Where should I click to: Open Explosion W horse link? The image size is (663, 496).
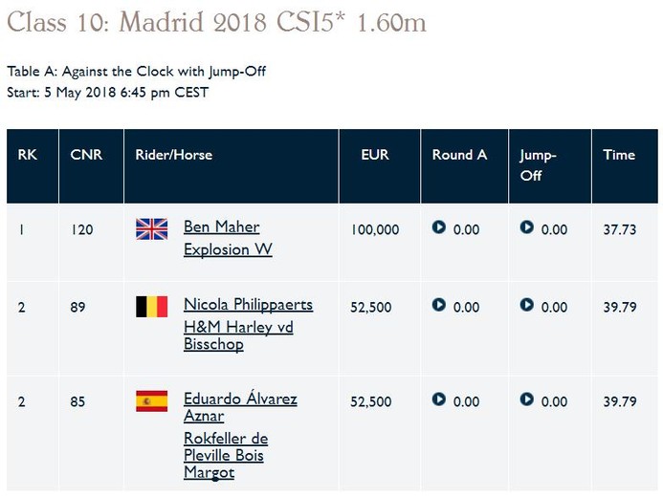coord(228,249)
